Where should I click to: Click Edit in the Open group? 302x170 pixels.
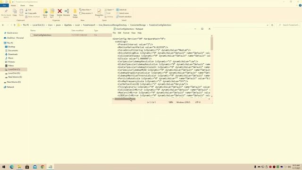click(108, 13)
